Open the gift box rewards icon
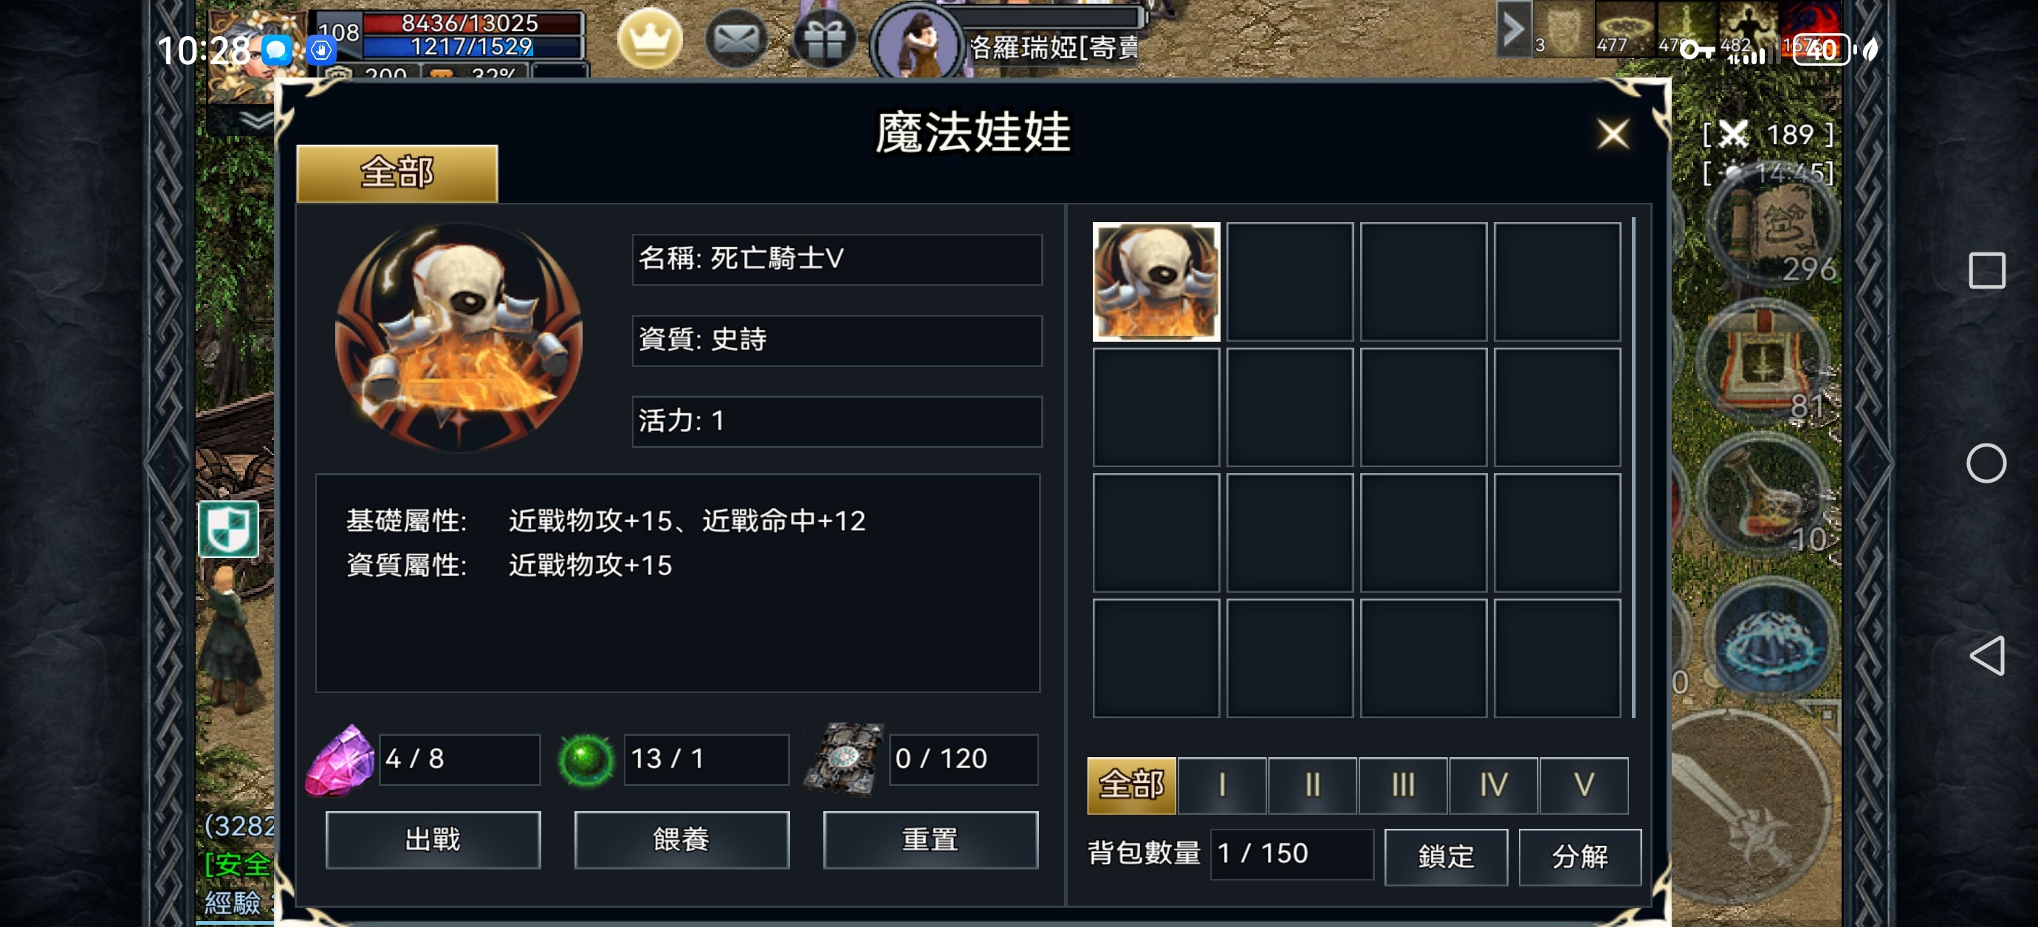The height and width of the screenshot is (927, 2038). click(x=824, y=38)
